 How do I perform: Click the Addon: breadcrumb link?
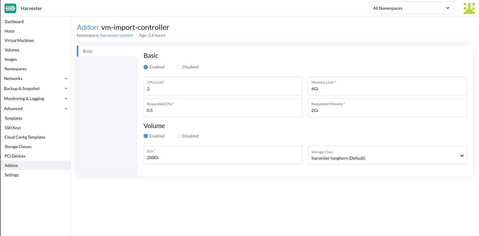88,27
